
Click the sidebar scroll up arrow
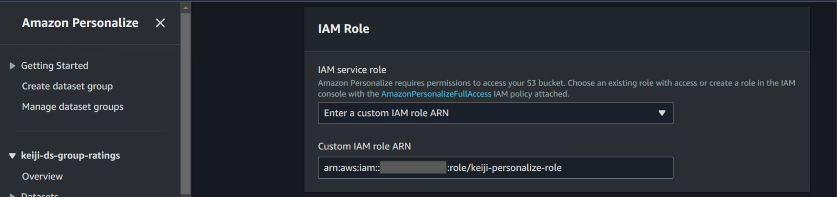[185, 8]
